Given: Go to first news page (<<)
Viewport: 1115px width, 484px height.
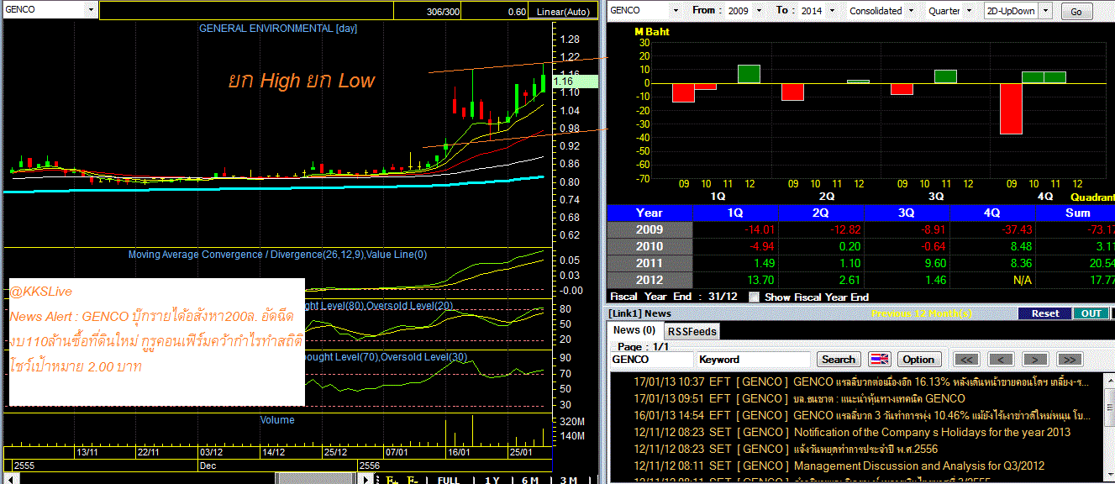Looking at the screenshot, I should click(968, 360).
